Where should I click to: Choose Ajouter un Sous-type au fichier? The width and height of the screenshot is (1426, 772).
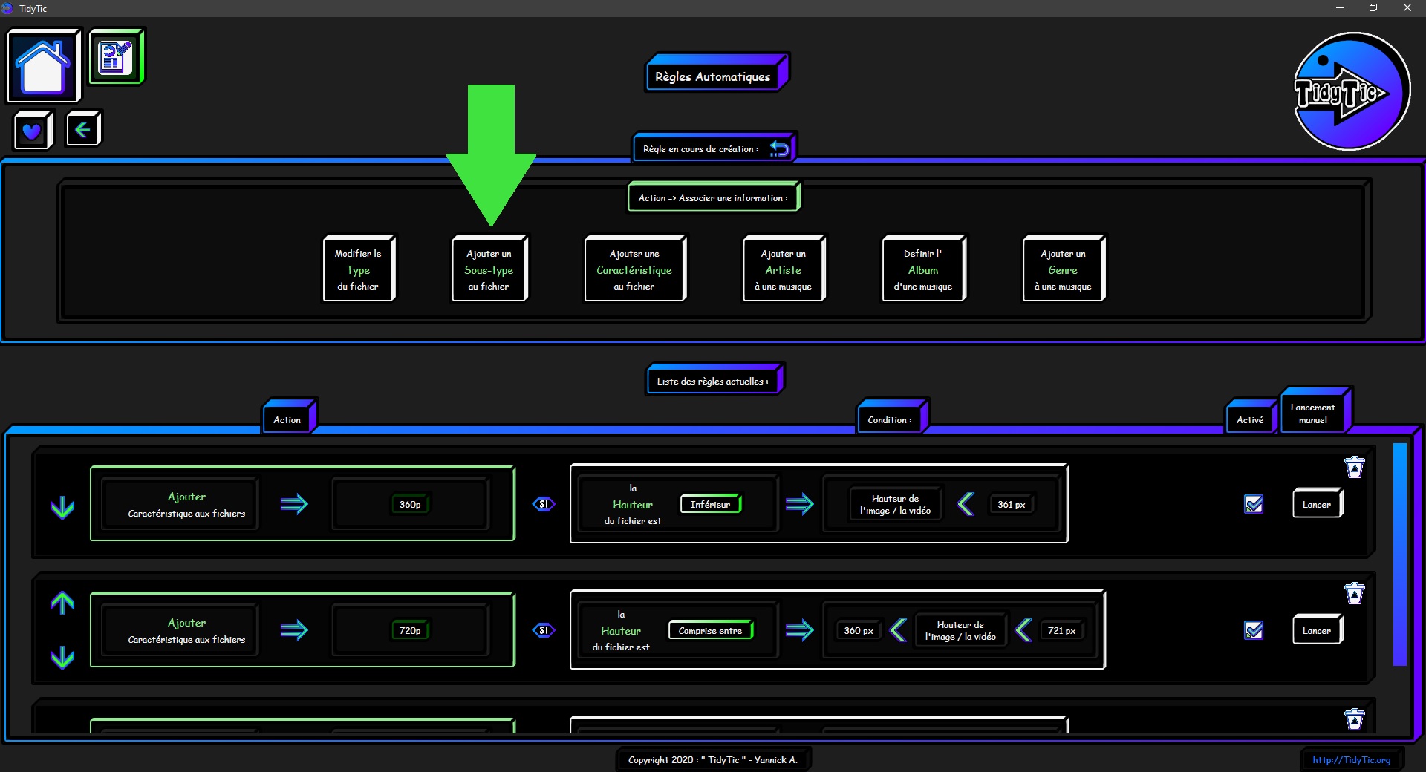coord(489,269)
